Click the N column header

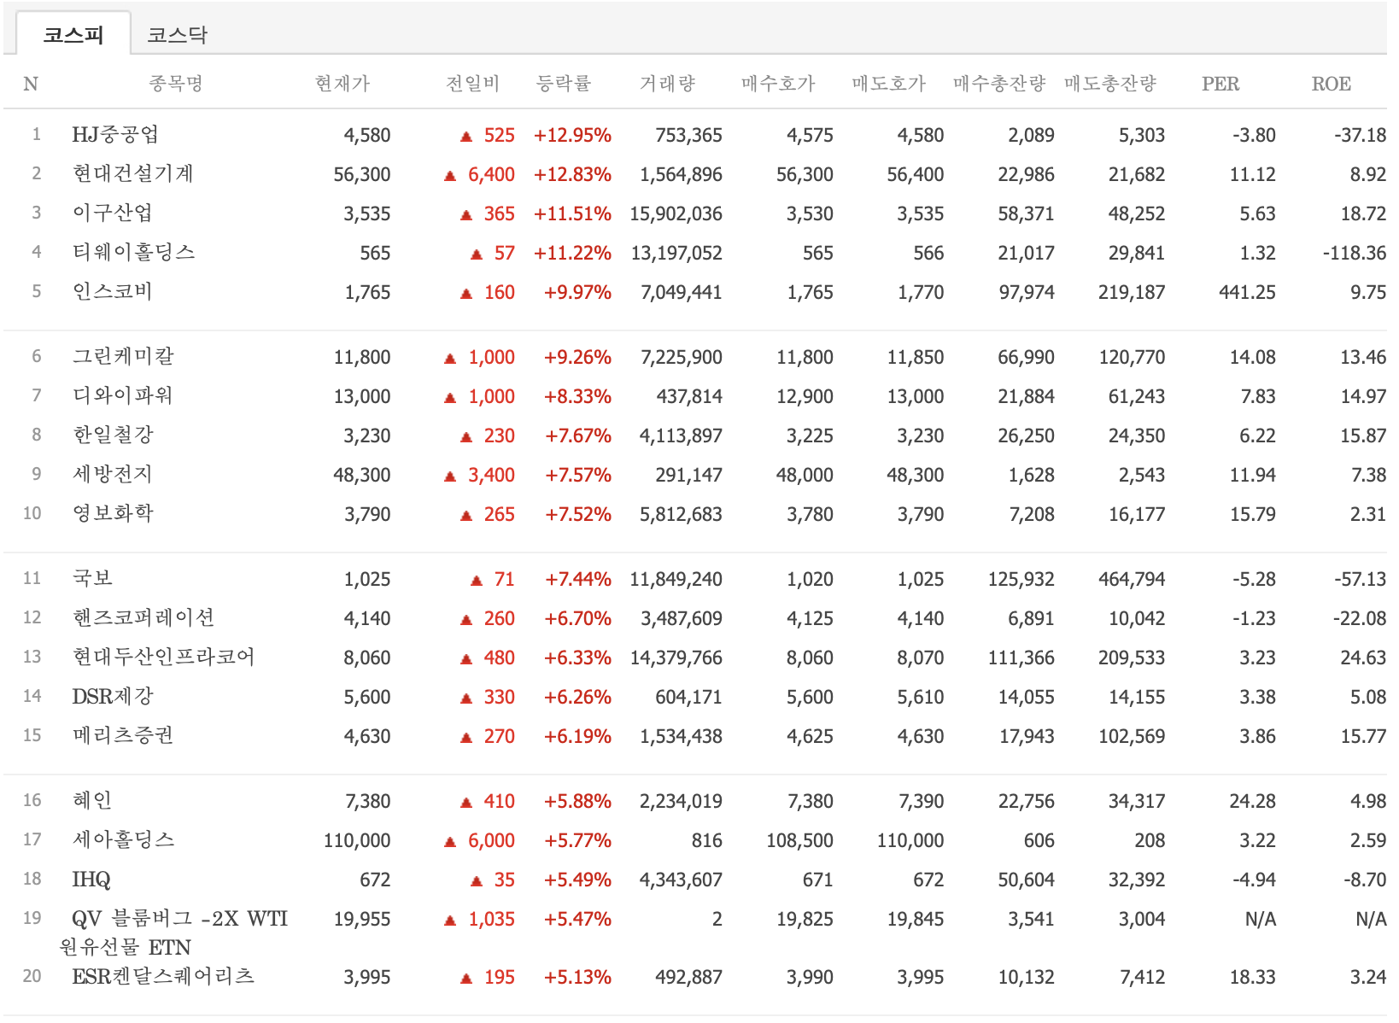click(31, 83)
